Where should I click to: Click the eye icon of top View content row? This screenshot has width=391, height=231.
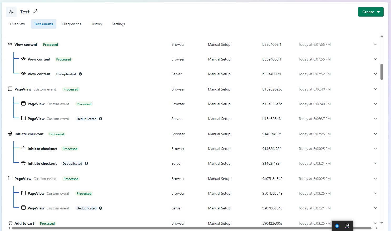[10, 44]
